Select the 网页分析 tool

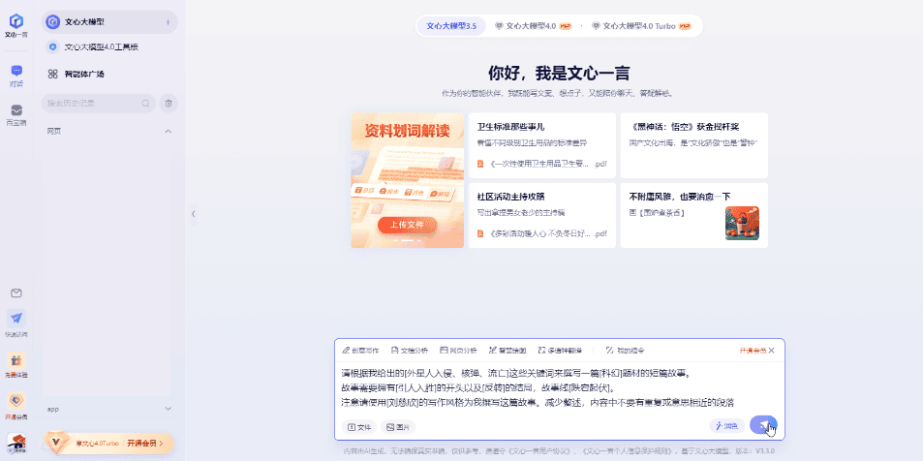[458, 351]
